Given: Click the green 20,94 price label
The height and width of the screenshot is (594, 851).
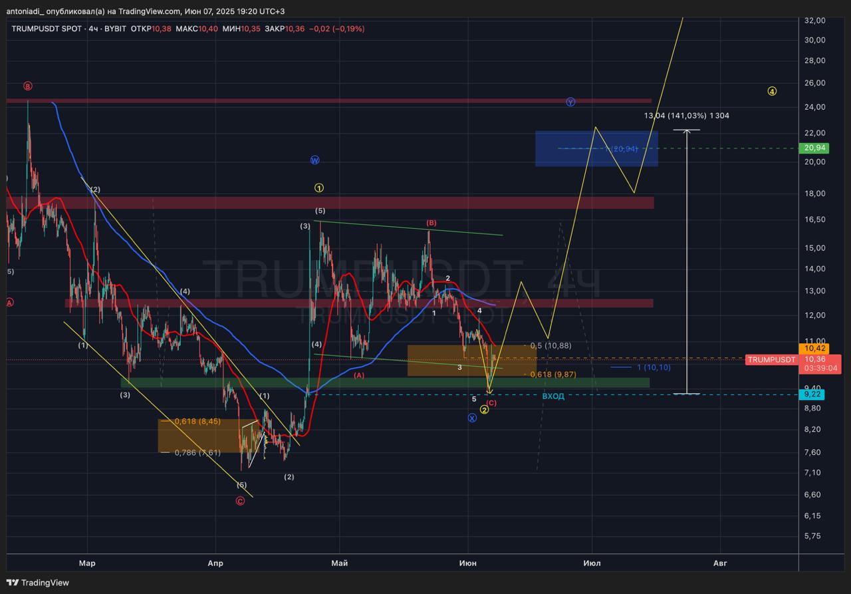Looking at the screenshot, I should pyautogui.click(x=814, y=148).
